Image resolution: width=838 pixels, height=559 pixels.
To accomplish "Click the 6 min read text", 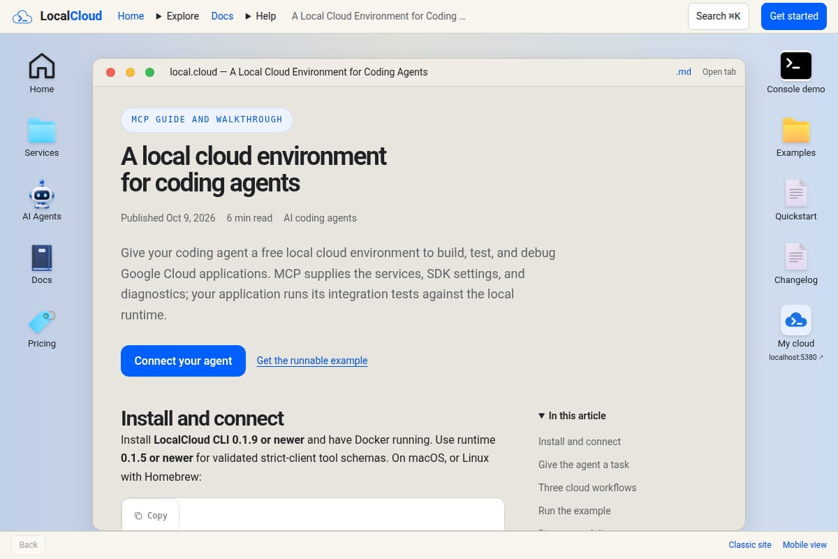I will (x=249, y=218).
